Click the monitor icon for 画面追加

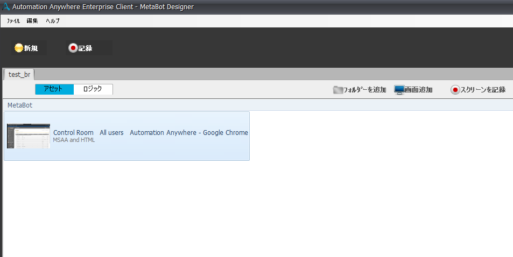pos(399,90)
